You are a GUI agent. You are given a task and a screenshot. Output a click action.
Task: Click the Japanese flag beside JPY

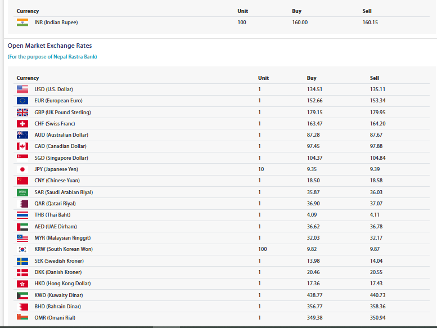click(x=22, y=169)
